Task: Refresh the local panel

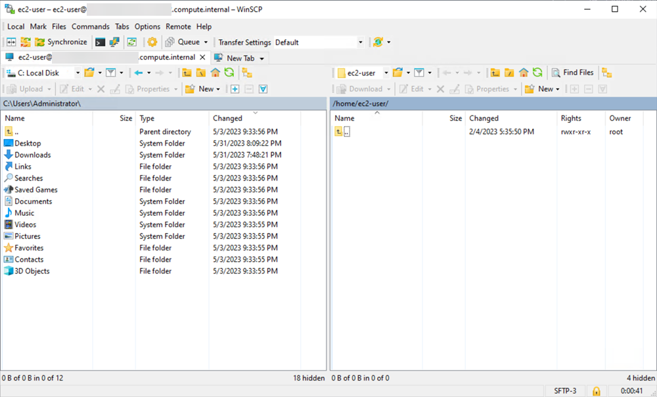Action: click(x=229, y=73)
